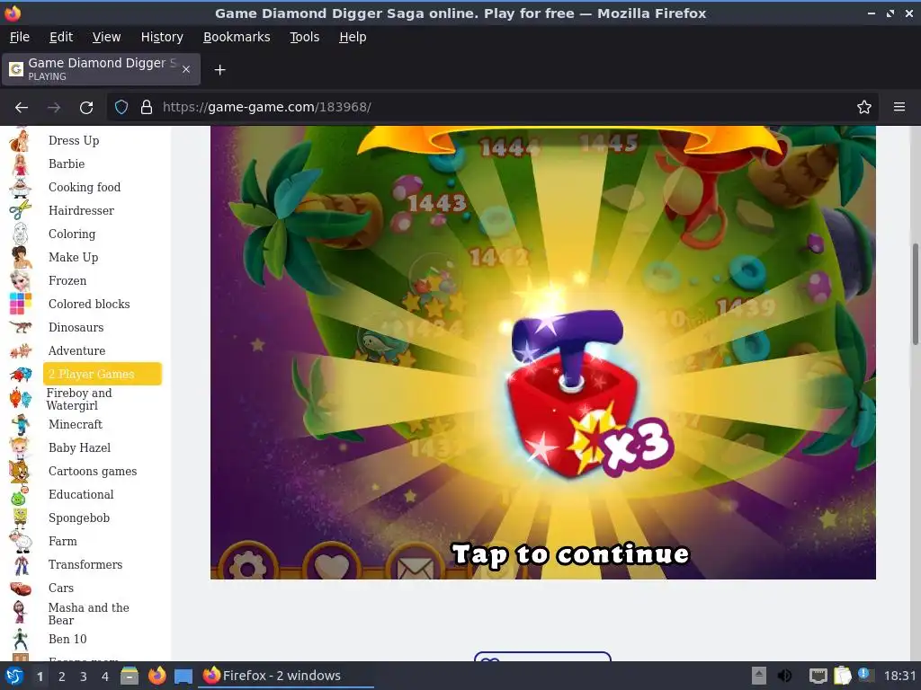Switch to workspace 4 in taskbar
921x690 pixels.
point(105,677)
